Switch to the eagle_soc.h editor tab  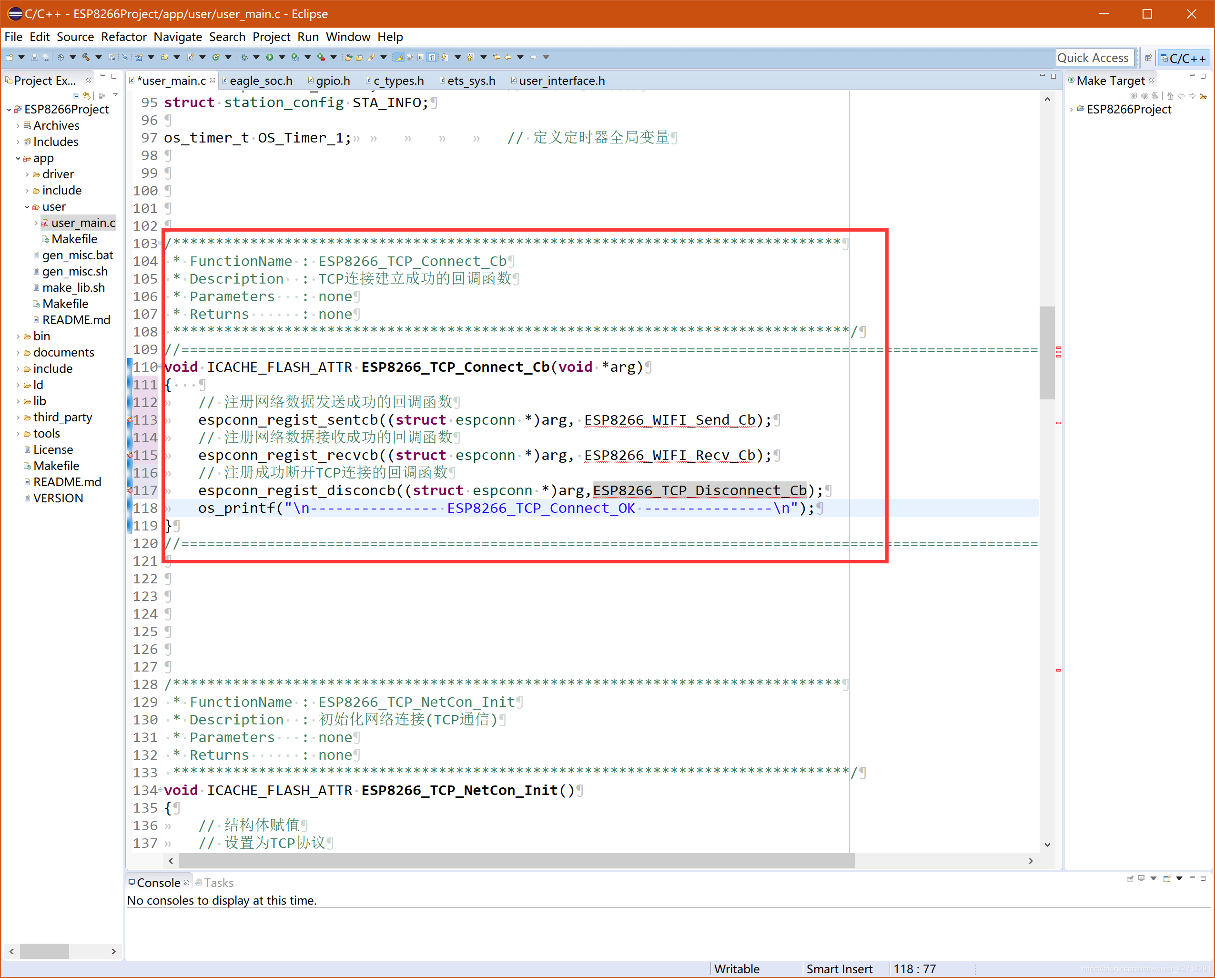coord(260,81)
